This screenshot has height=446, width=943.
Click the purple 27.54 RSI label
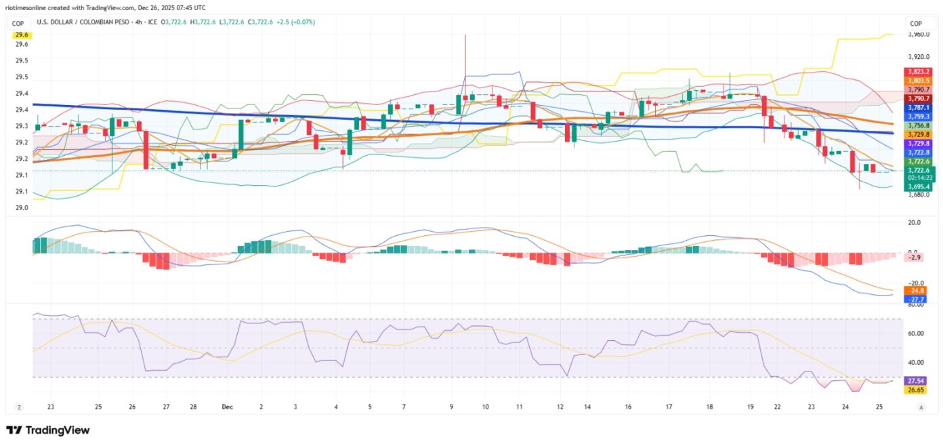pyautogui.click(x=915, y=381)
